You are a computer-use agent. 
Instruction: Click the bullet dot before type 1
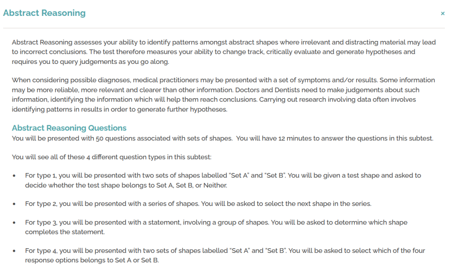coord(14,176)
